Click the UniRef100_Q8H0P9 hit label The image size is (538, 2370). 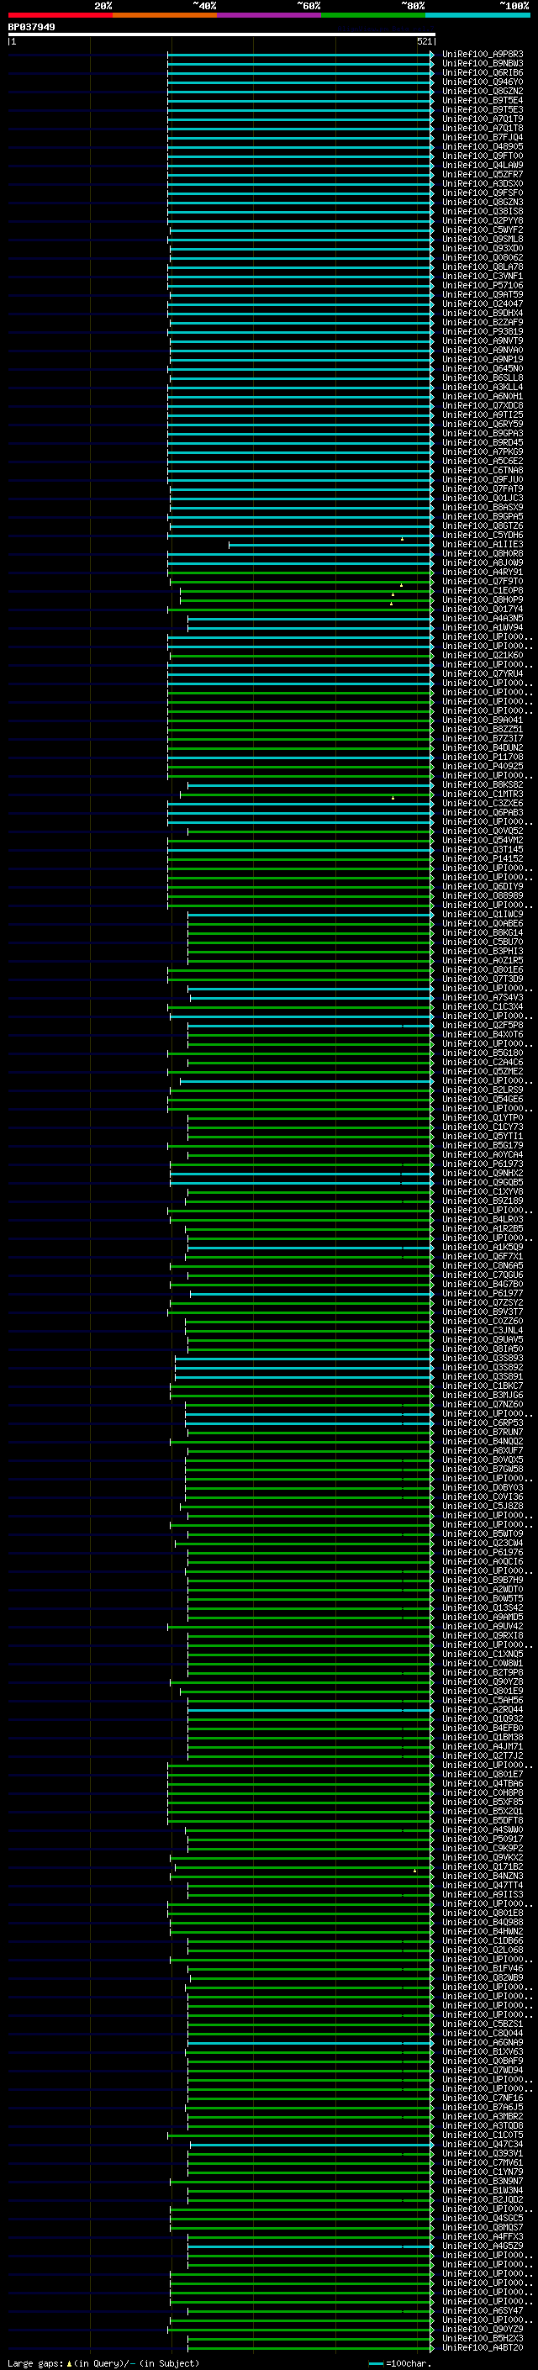(x=483, y=600)
